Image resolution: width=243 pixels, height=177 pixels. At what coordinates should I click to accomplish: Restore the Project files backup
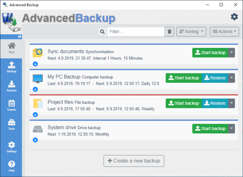[214, 103]
